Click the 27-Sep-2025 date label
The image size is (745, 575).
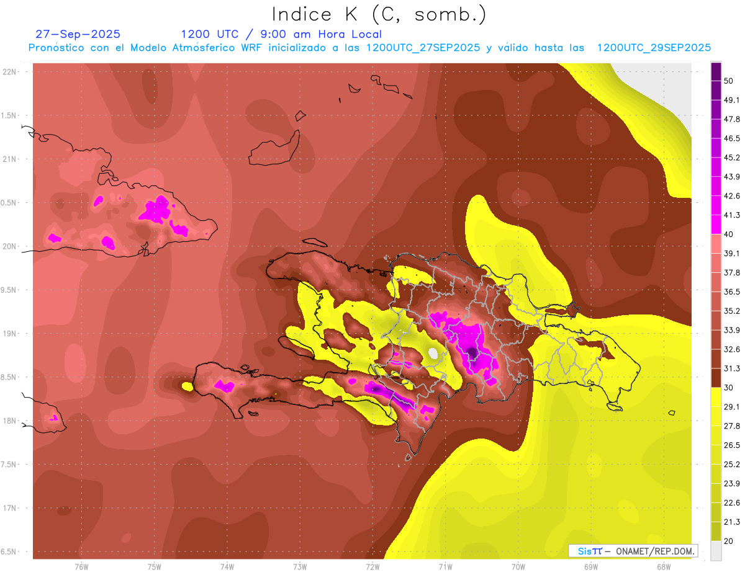[78, 34]
